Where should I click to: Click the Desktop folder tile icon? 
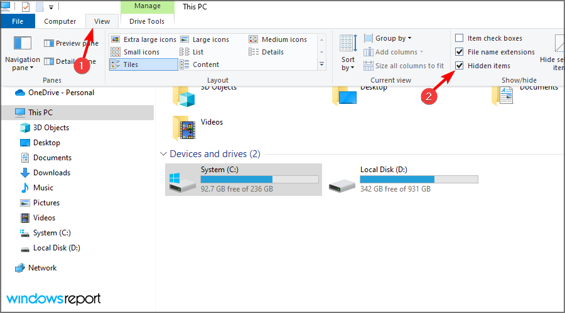point(344,96)
